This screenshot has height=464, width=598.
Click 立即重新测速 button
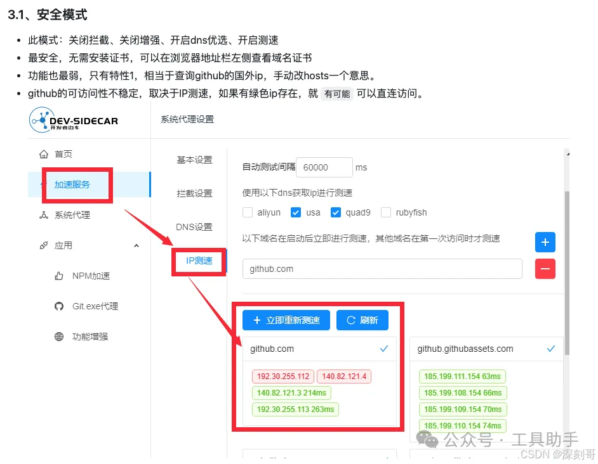tap(286, 320)
